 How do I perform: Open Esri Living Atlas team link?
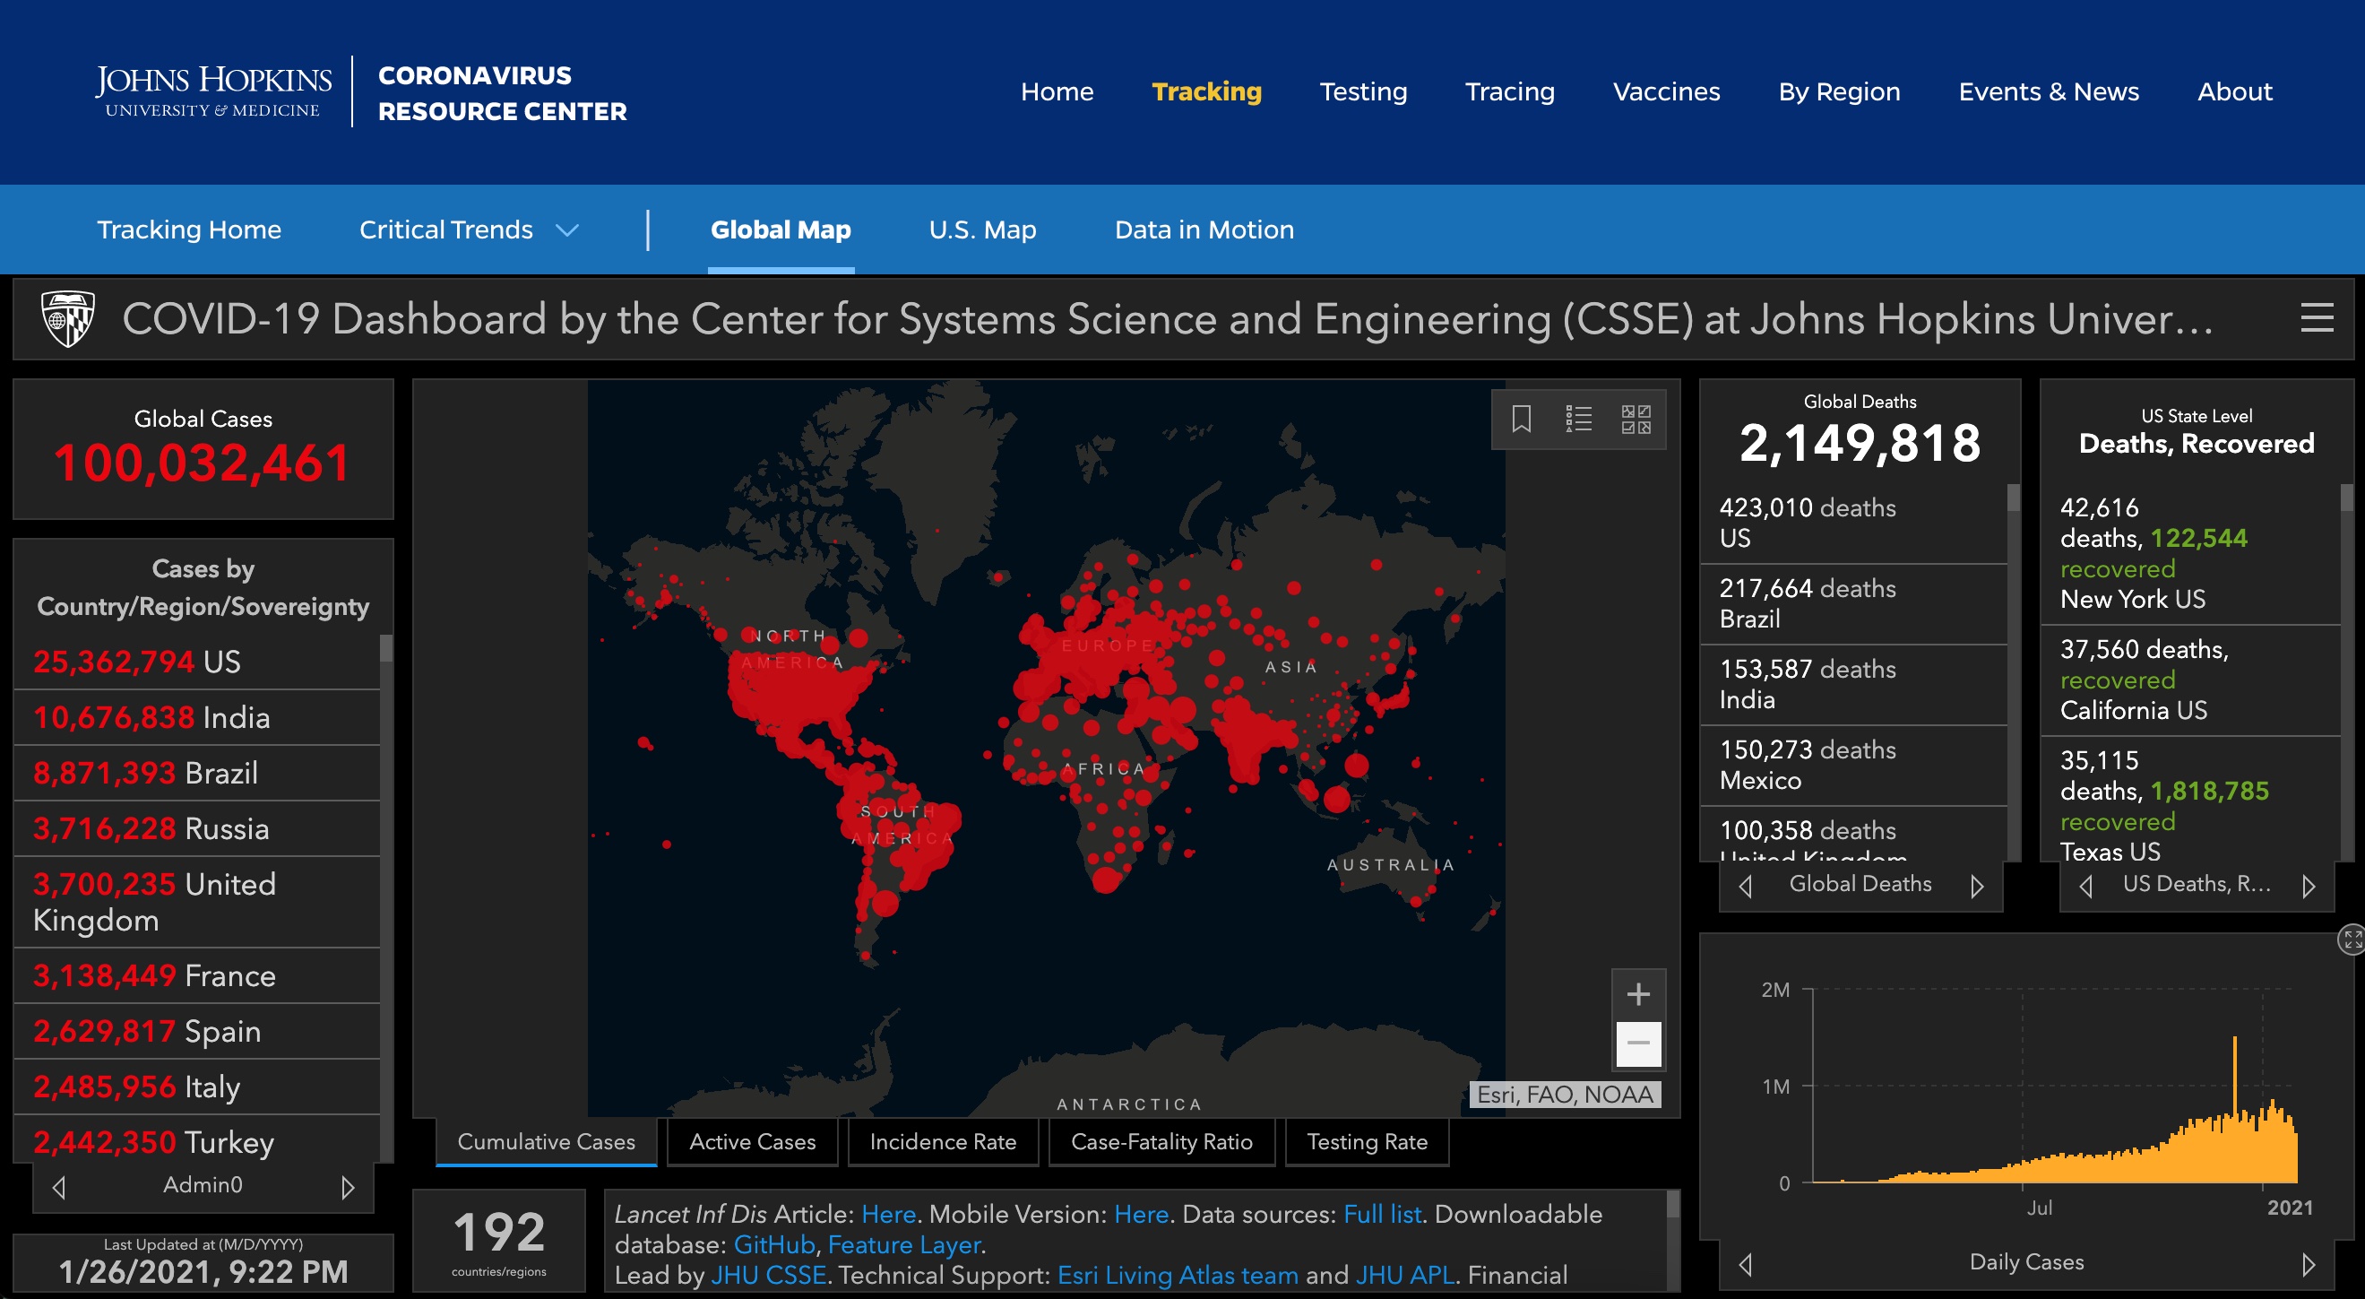(x=1178, y=1275)
